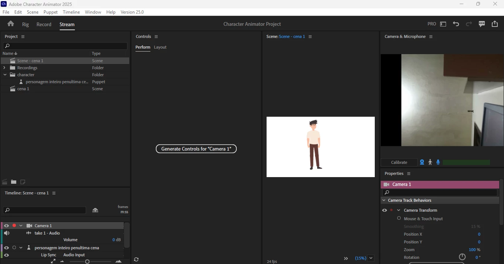Screen dimensions: 504x264
Task: Collapse Camera Track Behaviors section
Action: [x=384, y=200]
